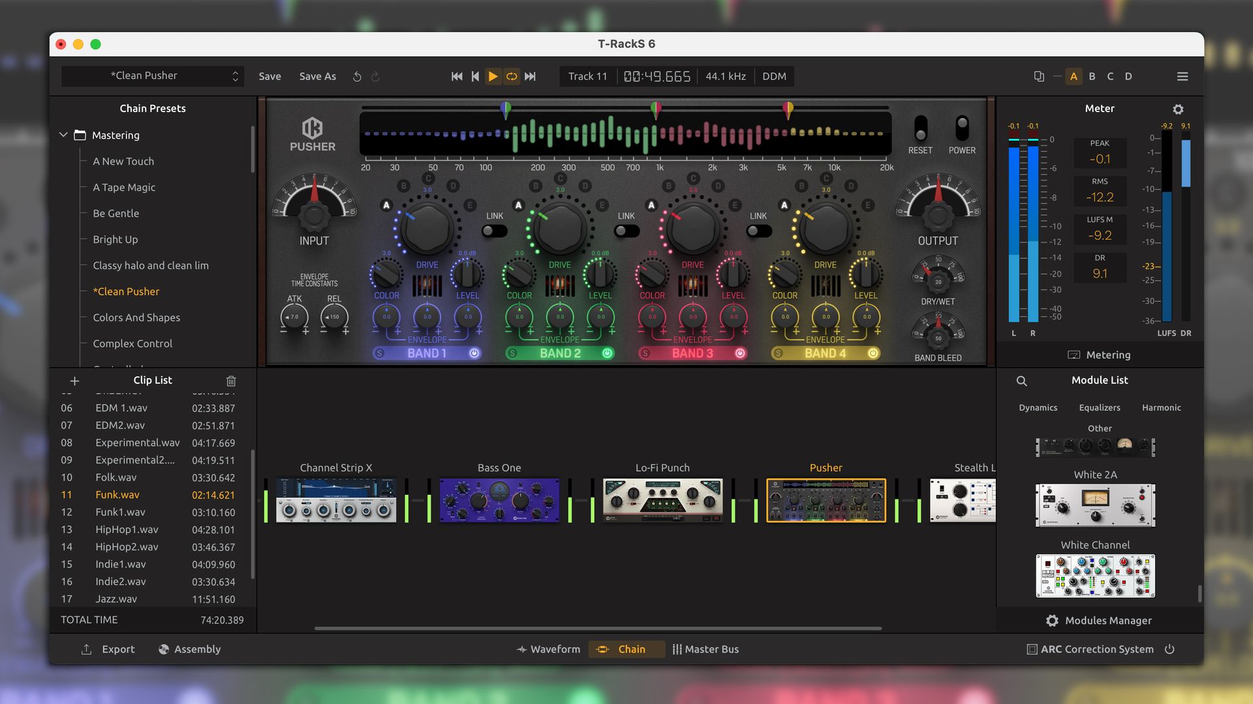Click the Export icon at bottom left
1253x704 pixels.
(x=87, y=649)
